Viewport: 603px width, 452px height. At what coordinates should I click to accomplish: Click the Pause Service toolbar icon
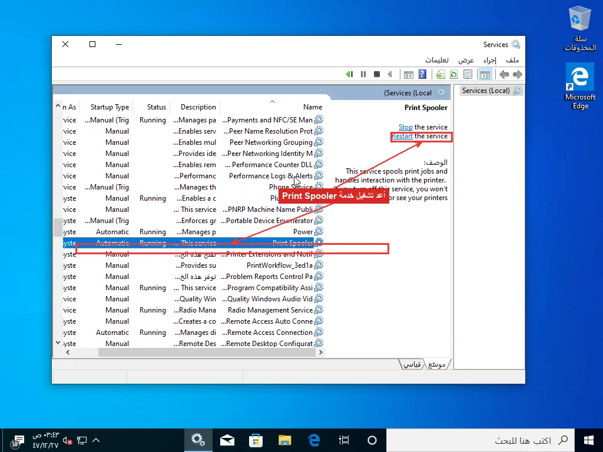(363, 74)
